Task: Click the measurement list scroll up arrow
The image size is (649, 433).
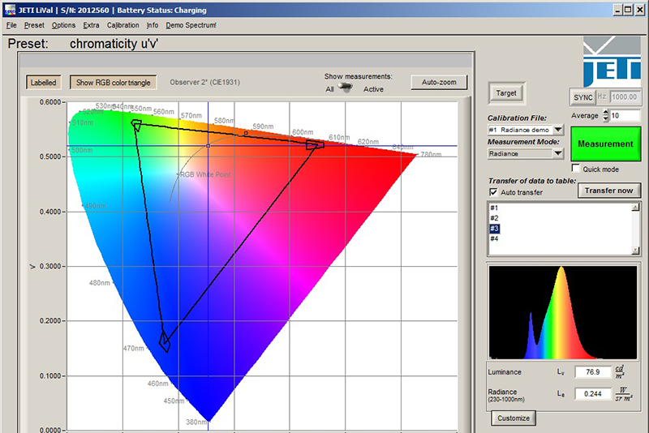Action: click(635, 208)
